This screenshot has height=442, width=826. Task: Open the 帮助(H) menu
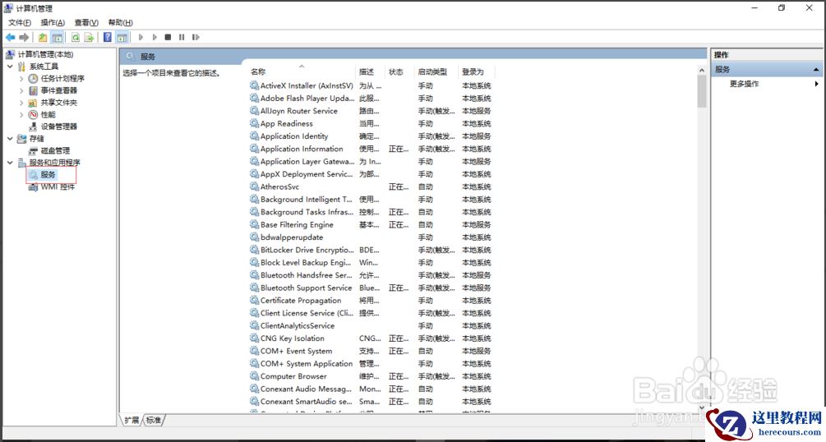[120, 22]
